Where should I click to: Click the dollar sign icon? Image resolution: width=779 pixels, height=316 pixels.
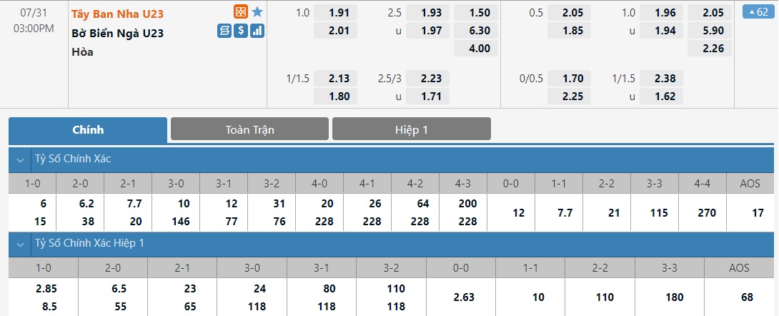click(x=241, y=31)
